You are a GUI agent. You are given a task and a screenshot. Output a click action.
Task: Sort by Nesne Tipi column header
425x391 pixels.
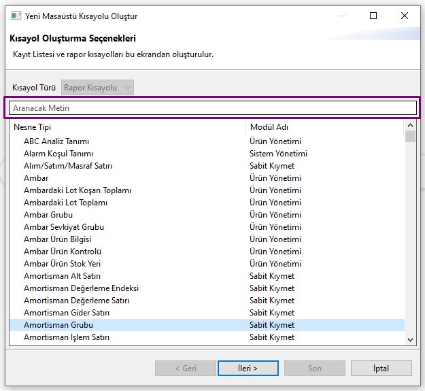pyautogui.click(x=127, y=127)
